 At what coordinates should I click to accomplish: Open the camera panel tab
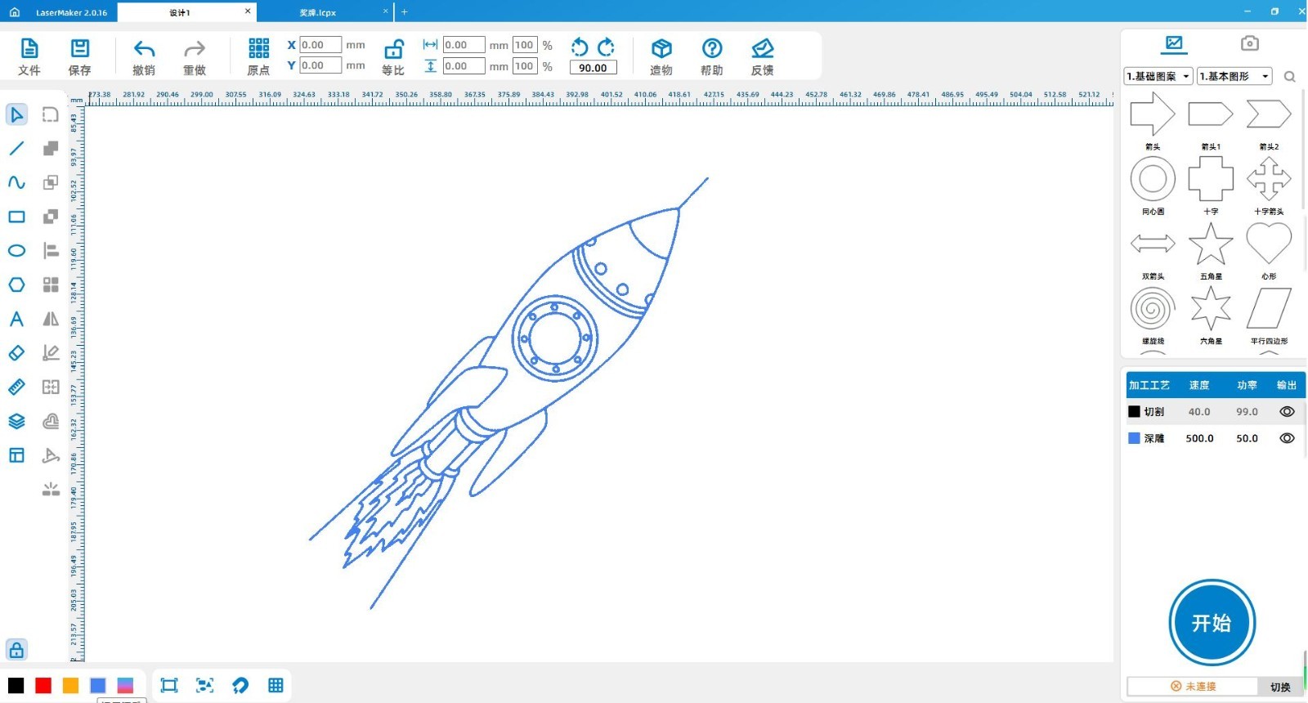[1249, 43]
